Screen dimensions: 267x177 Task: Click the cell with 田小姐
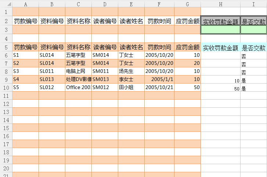pos(131,87)
